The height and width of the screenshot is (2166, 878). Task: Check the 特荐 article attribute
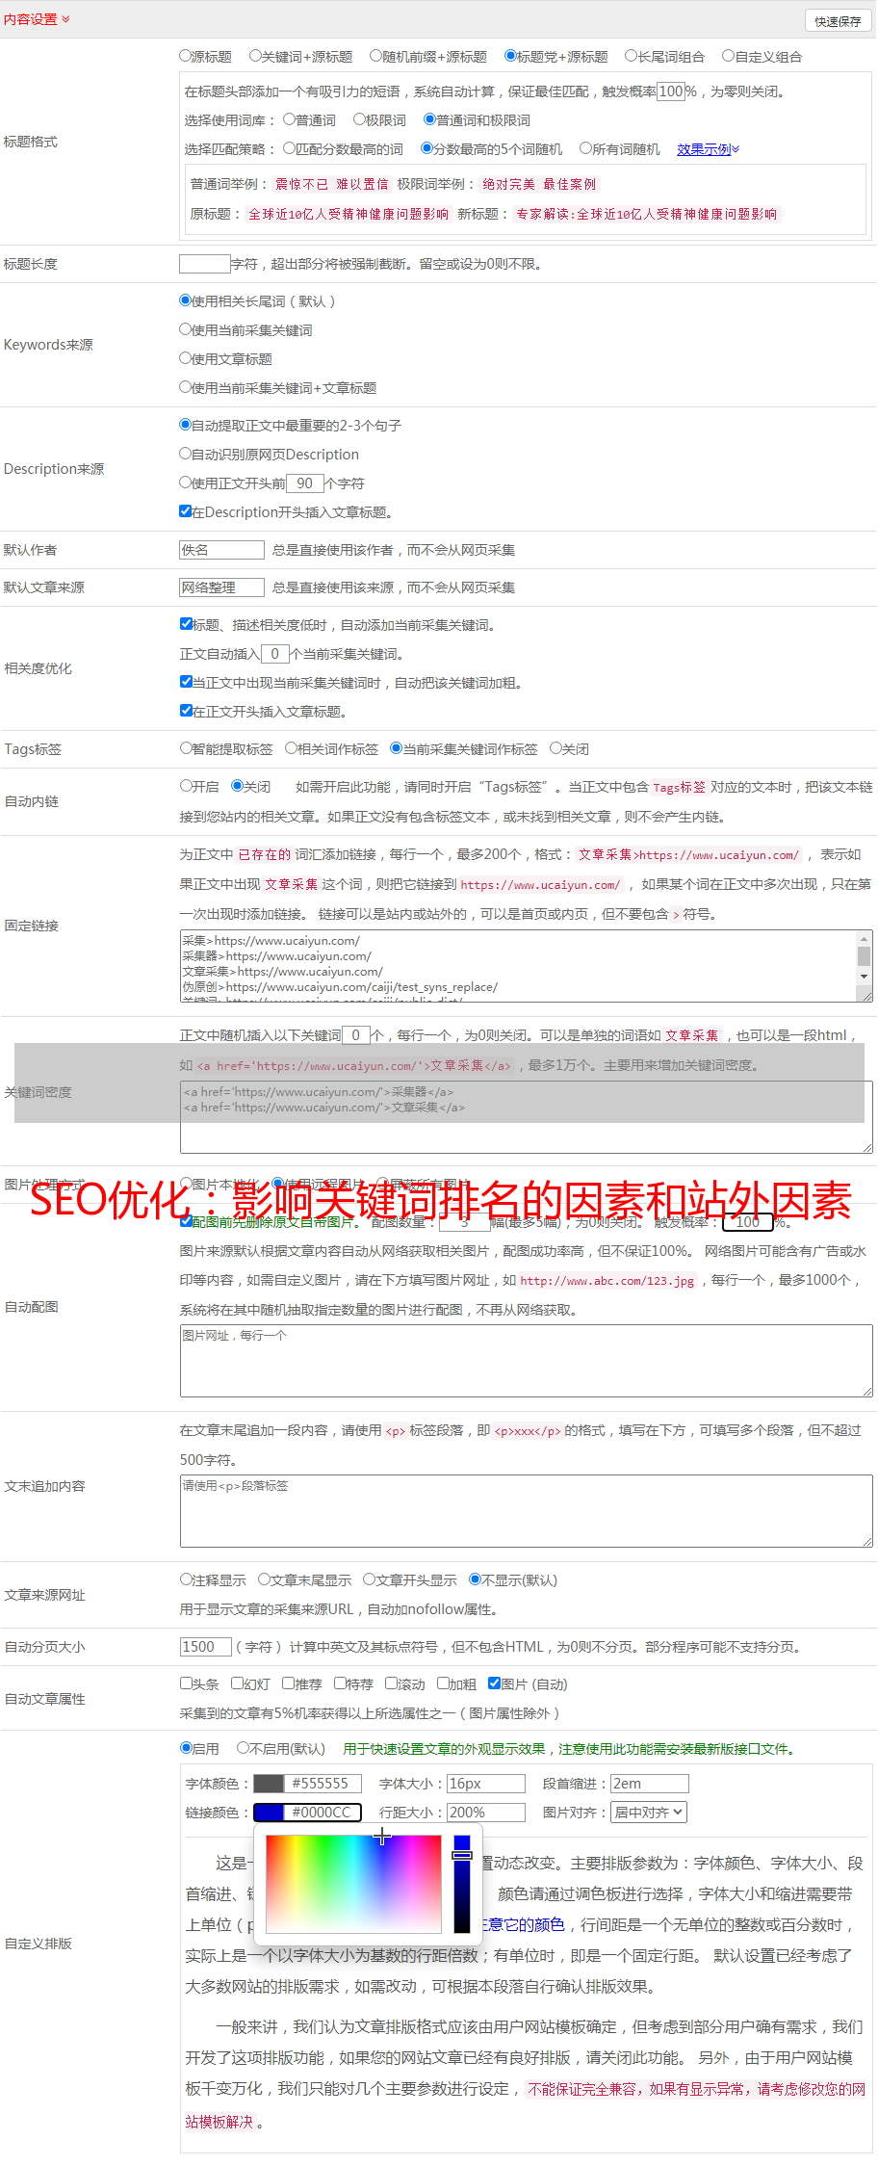[340, 1683]
